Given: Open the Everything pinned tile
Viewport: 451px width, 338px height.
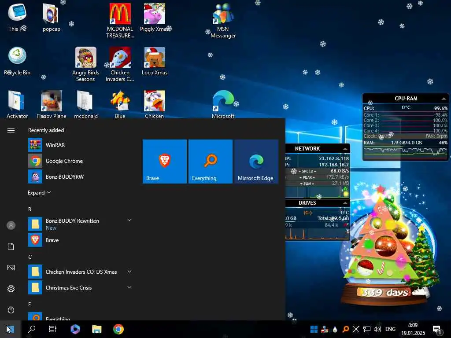Looking at the screenshot, I should click(x=210, y=161).
